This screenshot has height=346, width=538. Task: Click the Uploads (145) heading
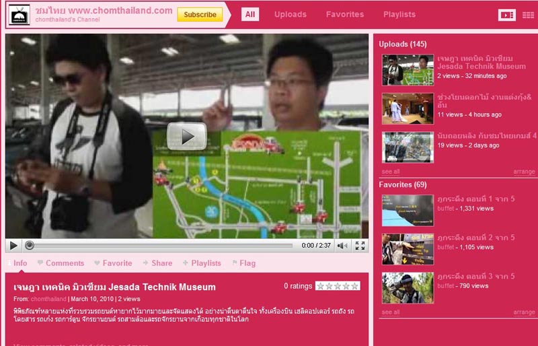click(403, 44)
